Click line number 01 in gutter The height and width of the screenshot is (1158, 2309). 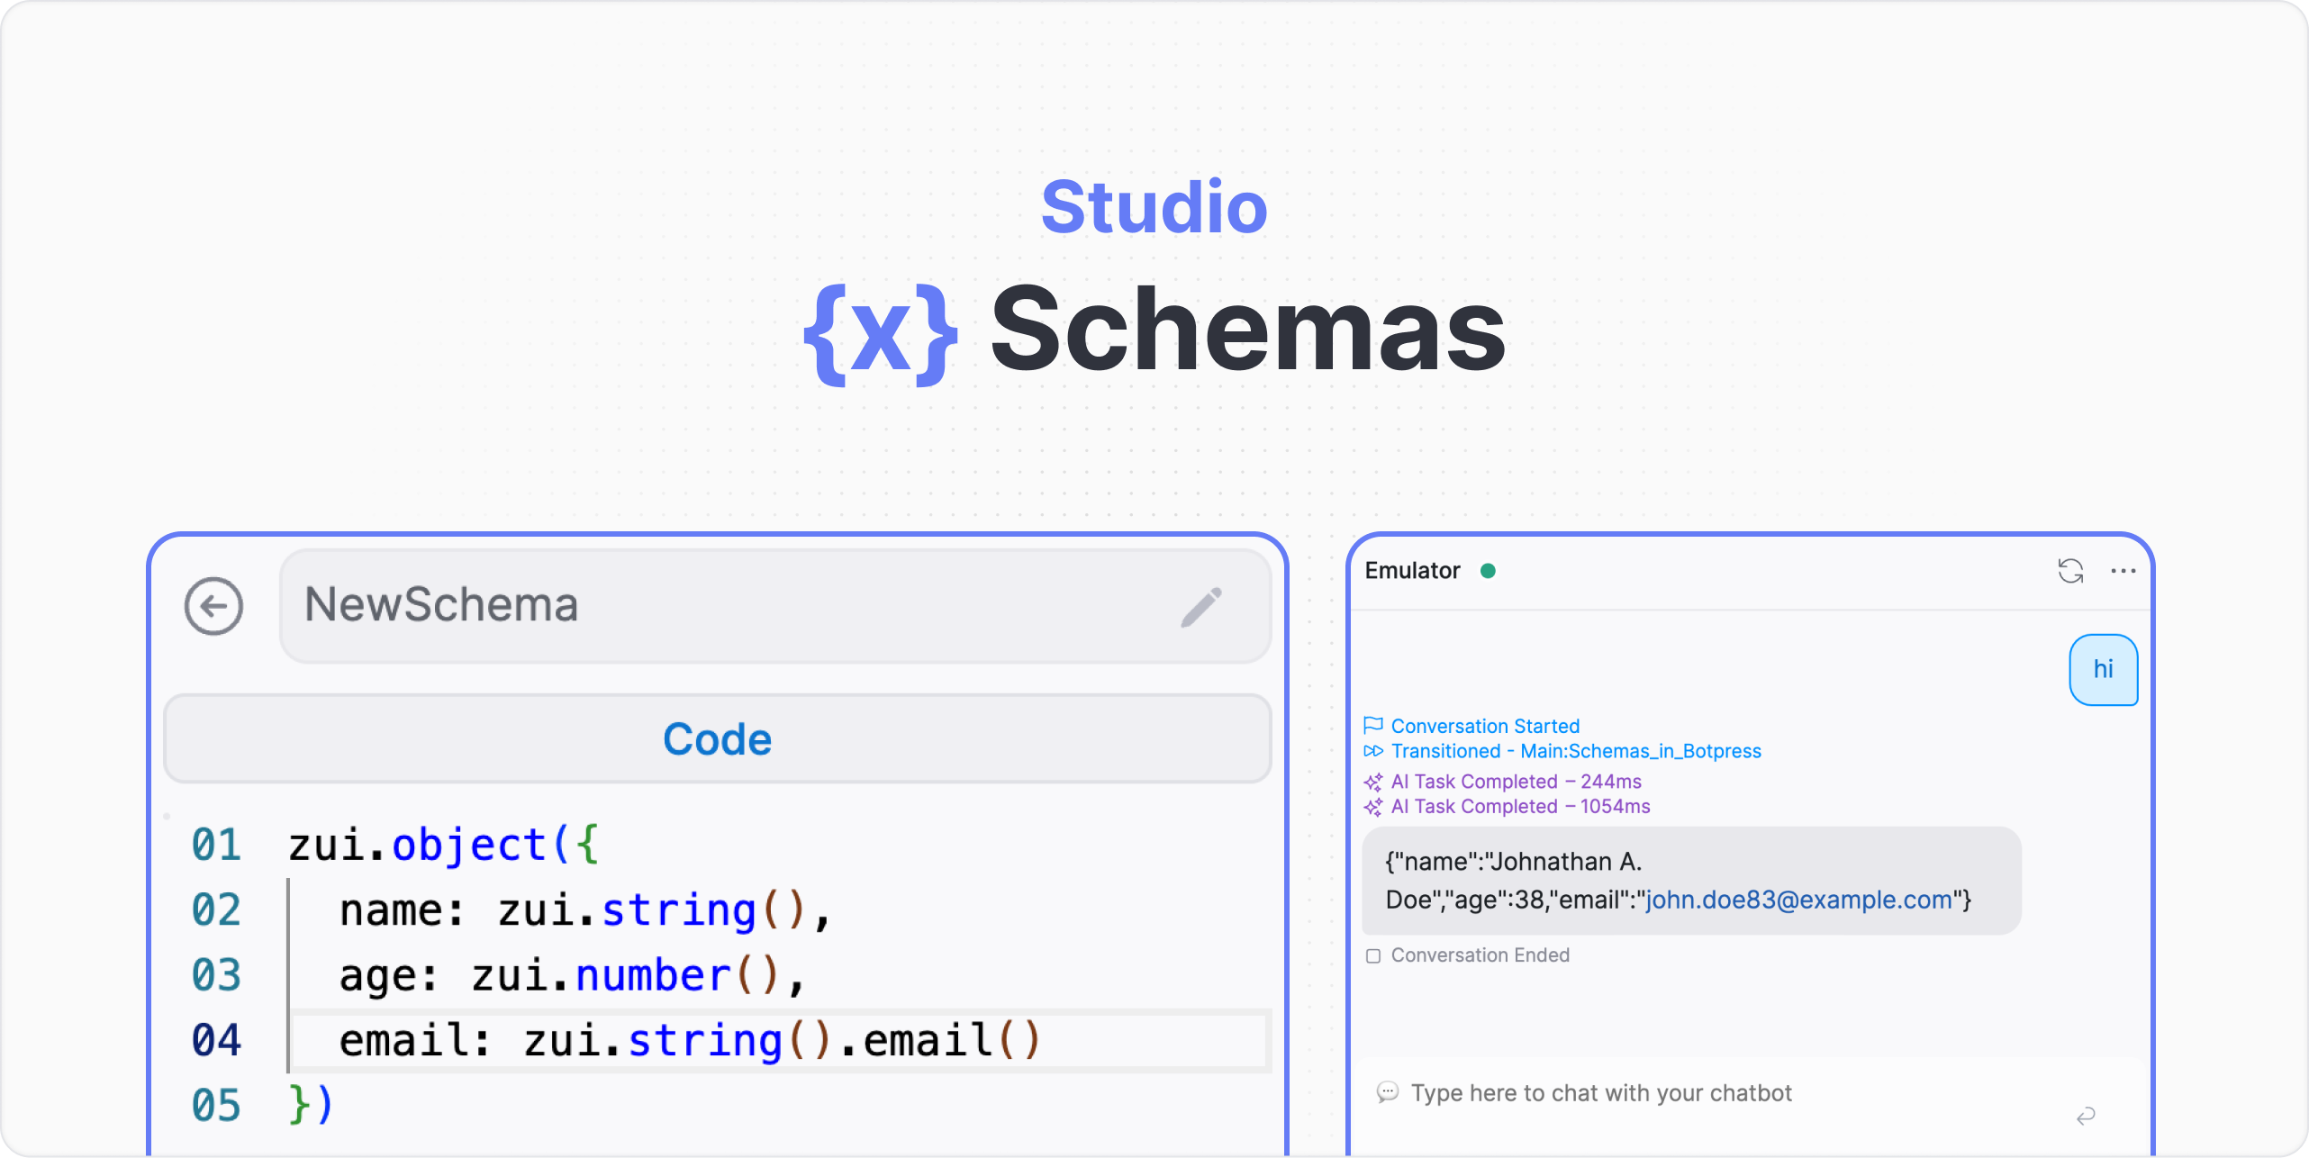point(216,845)
